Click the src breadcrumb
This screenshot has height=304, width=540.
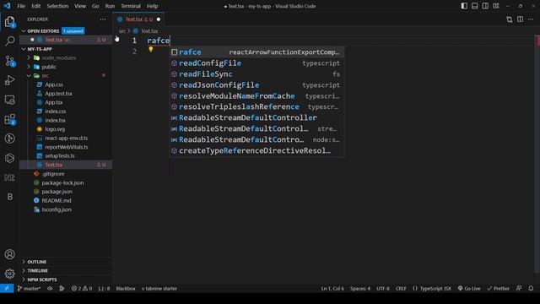(121, 31)
